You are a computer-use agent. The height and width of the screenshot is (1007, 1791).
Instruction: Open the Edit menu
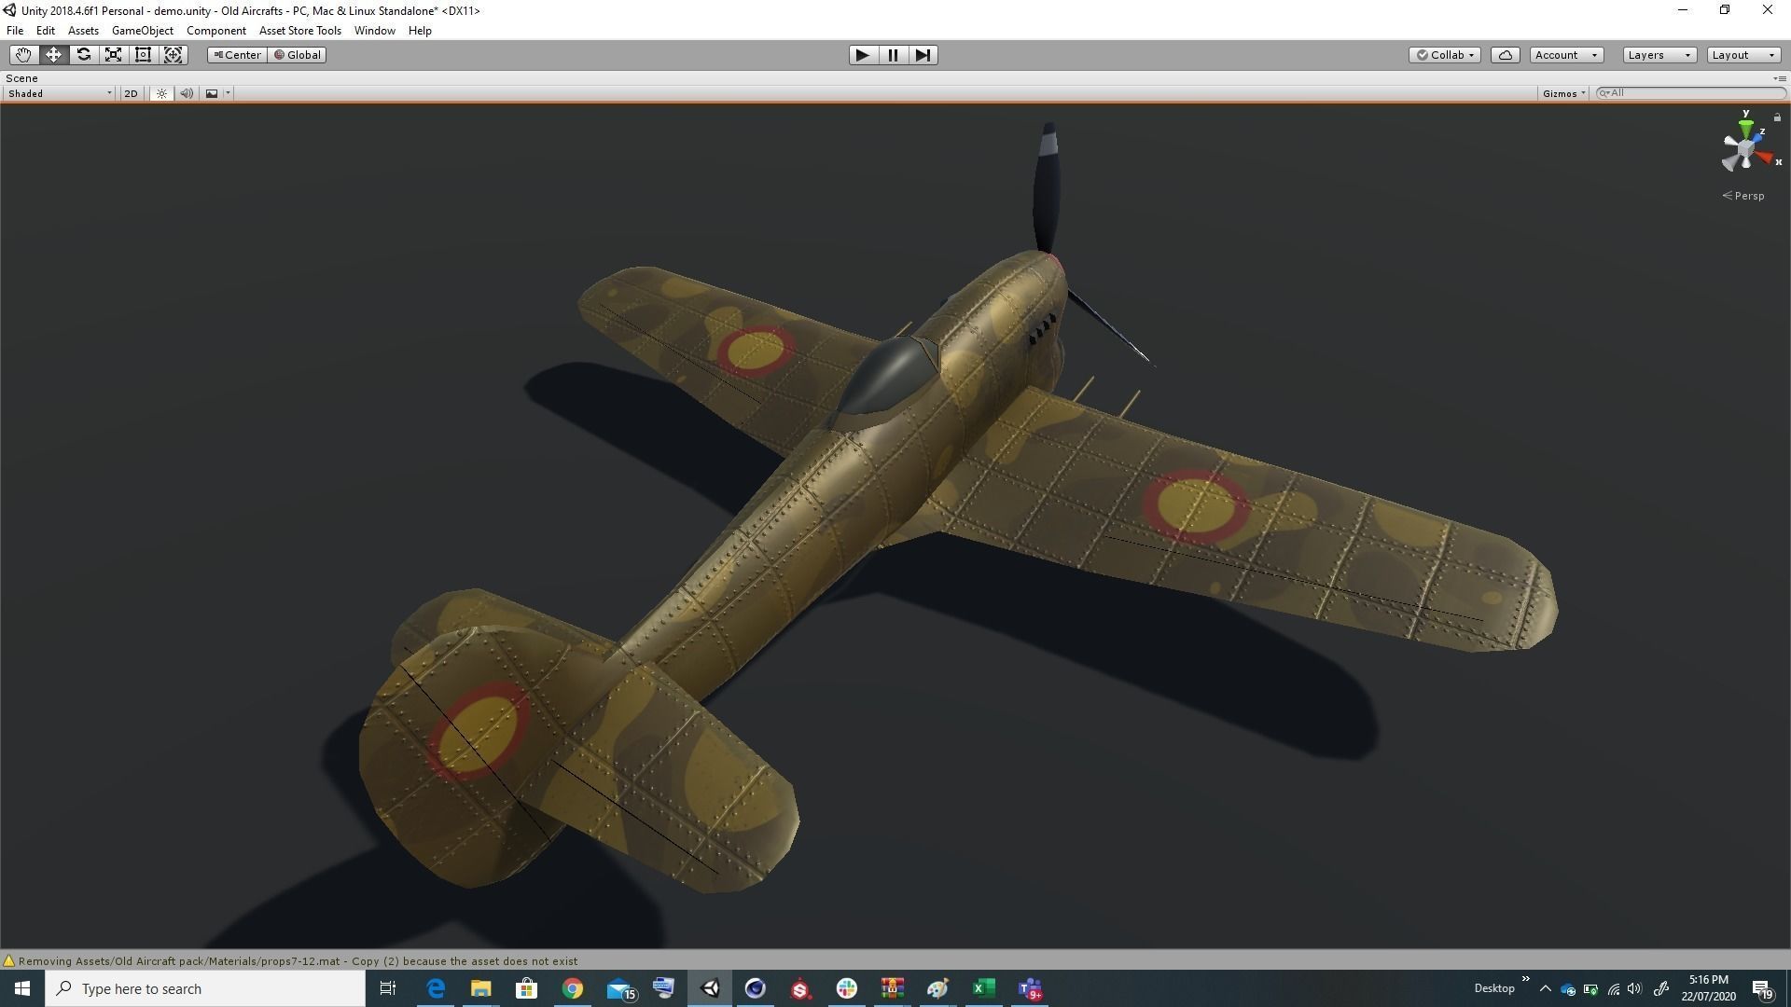point(46,31)
